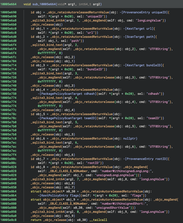Click the "unsignedShortValue" selector string

coord(112,207)
